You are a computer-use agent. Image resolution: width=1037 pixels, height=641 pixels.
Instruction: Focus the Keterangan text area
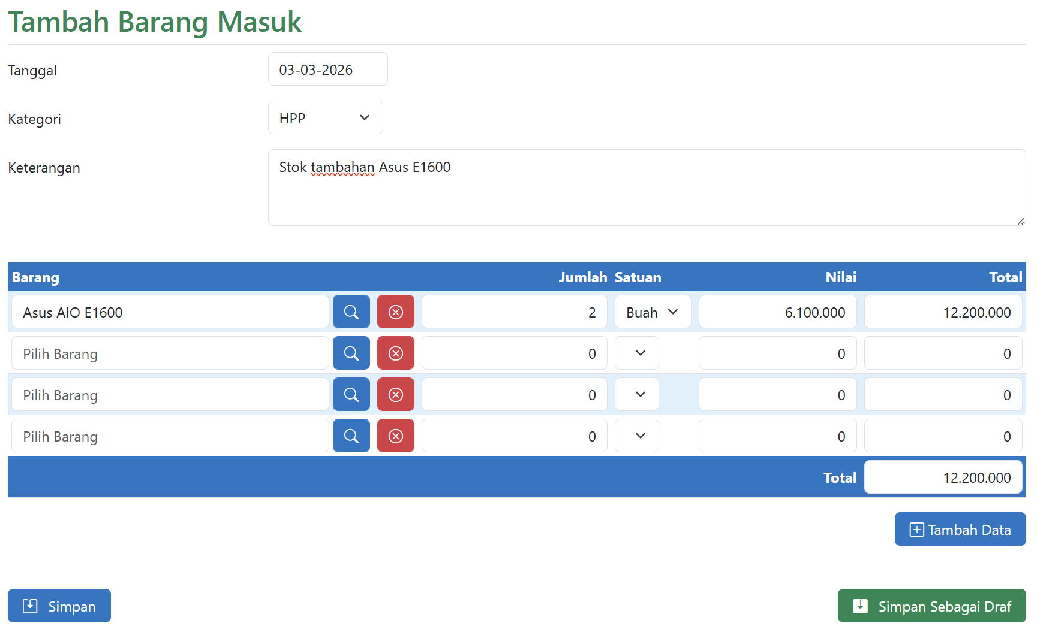click(647, 188)
